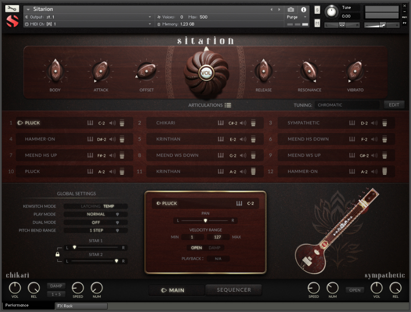Toggle the Sitar pan link lock icon
Image resolution: width=411 pixels, height=312 pixels.
(57, 254)
